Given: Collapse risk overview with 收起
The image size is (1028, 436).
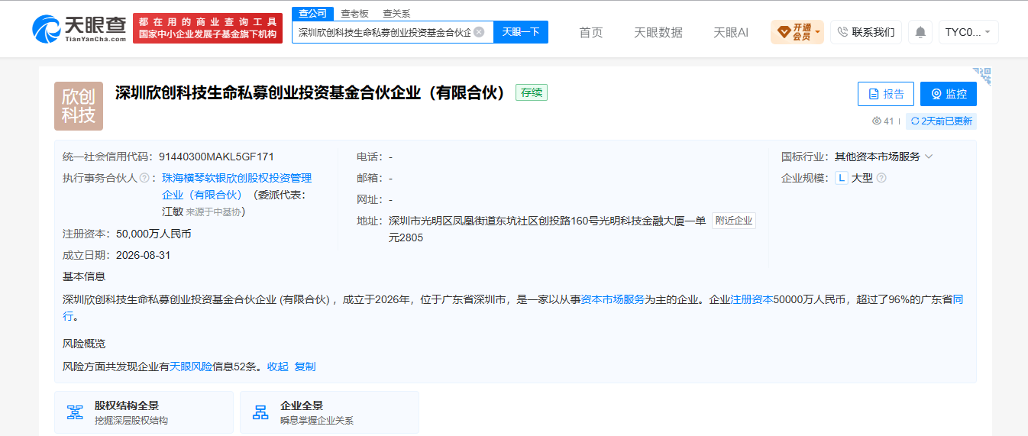Looking at the screenshot, I should click(x=278, y=367).
